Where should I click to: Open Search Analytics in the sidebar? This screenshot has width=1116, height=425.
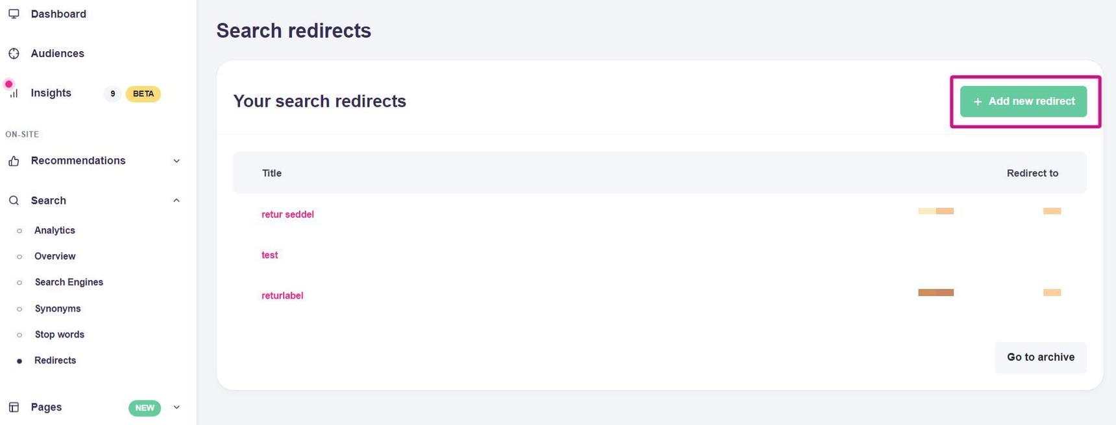(55, 231)
